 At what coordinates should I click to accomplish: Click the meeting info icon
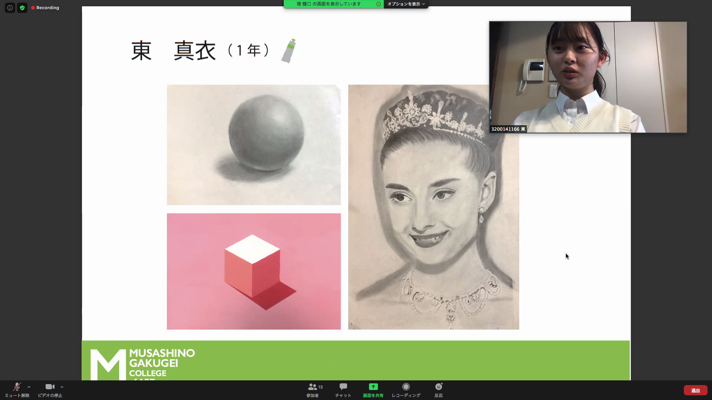click(10, 7)
